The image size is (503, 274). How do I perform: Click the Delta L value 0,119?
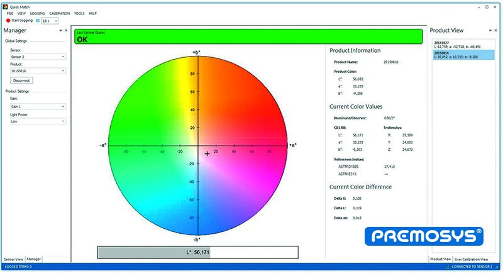(357, 208)
